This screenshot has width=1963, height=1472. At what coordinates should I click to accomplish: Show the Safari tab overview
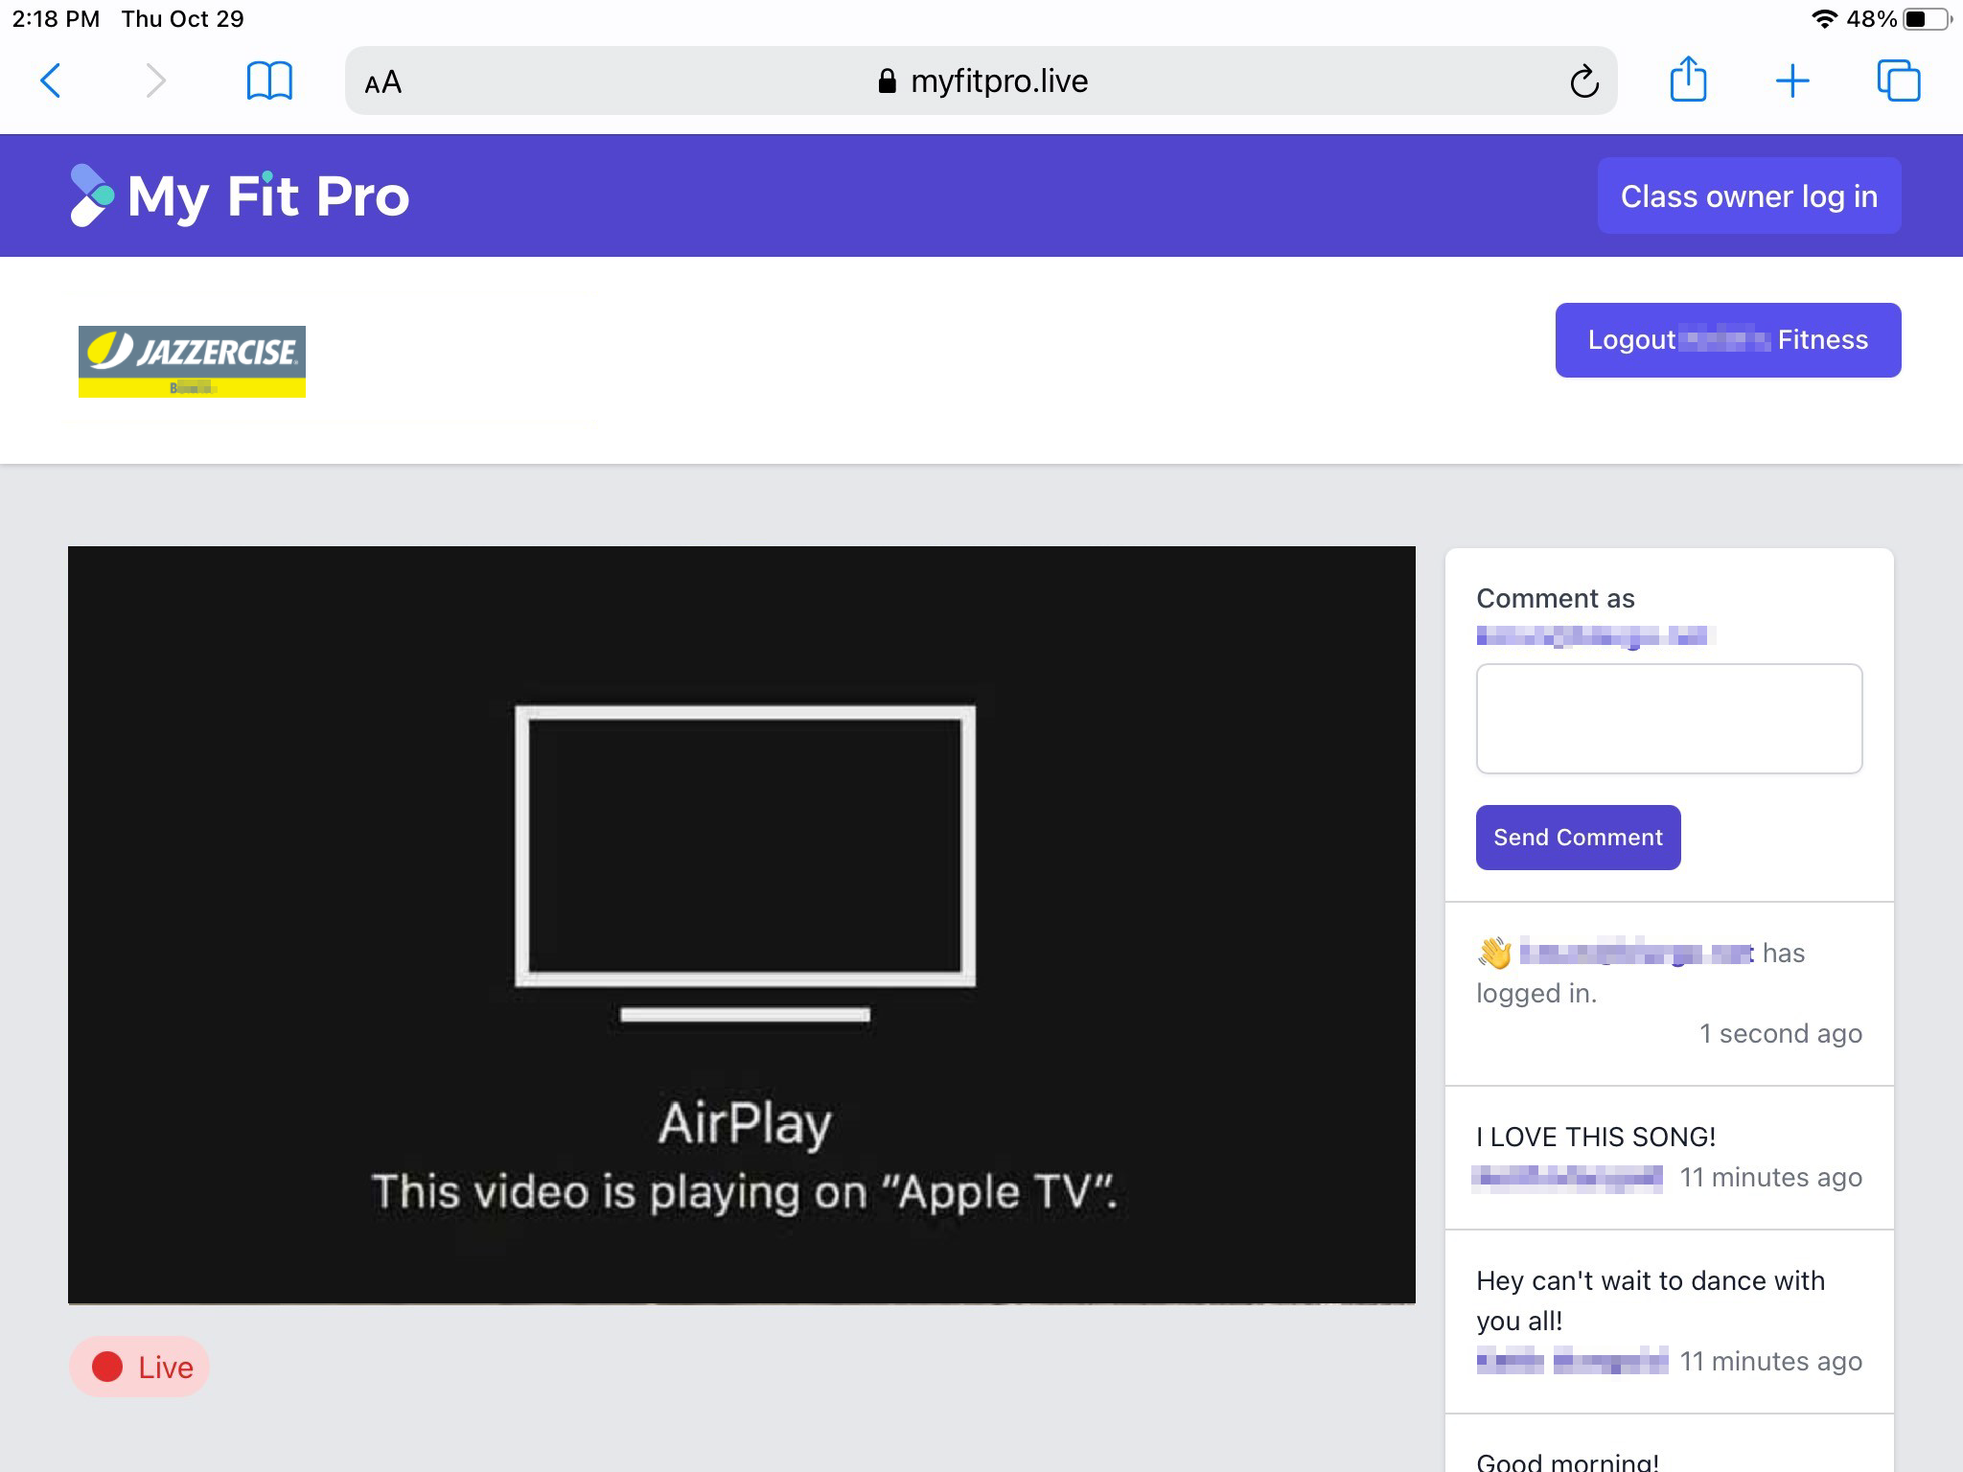(x=1899, y=80)
